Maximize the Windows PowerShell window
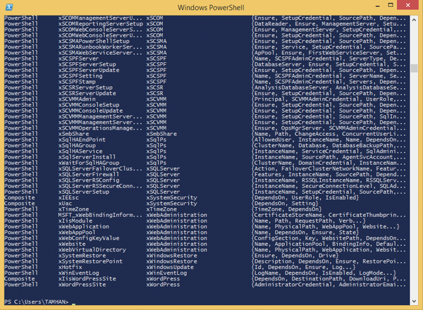 click(391, 6)
